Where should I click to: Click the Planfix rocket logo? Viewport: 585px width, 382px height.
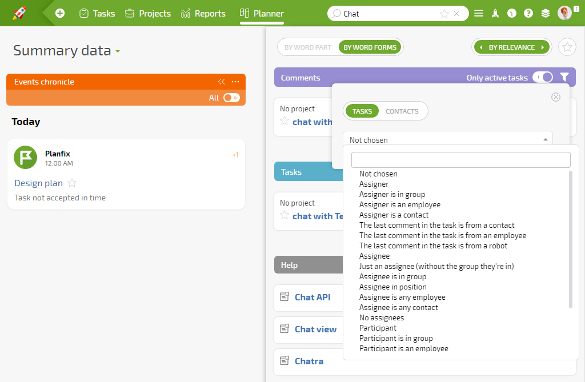tap(19, 13)
